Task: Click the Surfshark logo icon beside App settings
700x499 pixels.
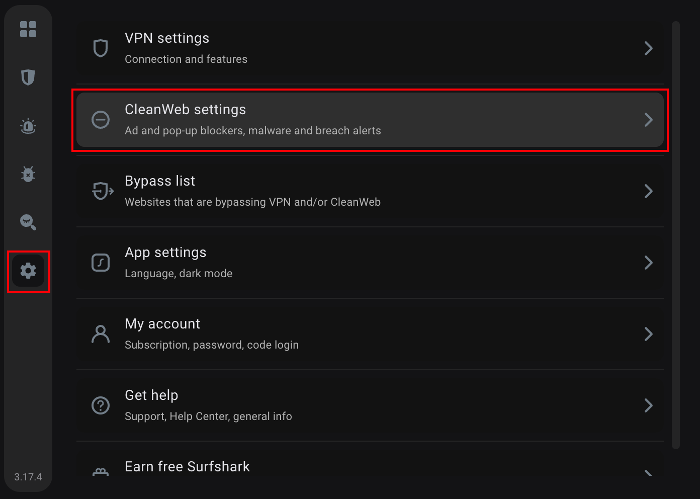Action: pos(101,263)
